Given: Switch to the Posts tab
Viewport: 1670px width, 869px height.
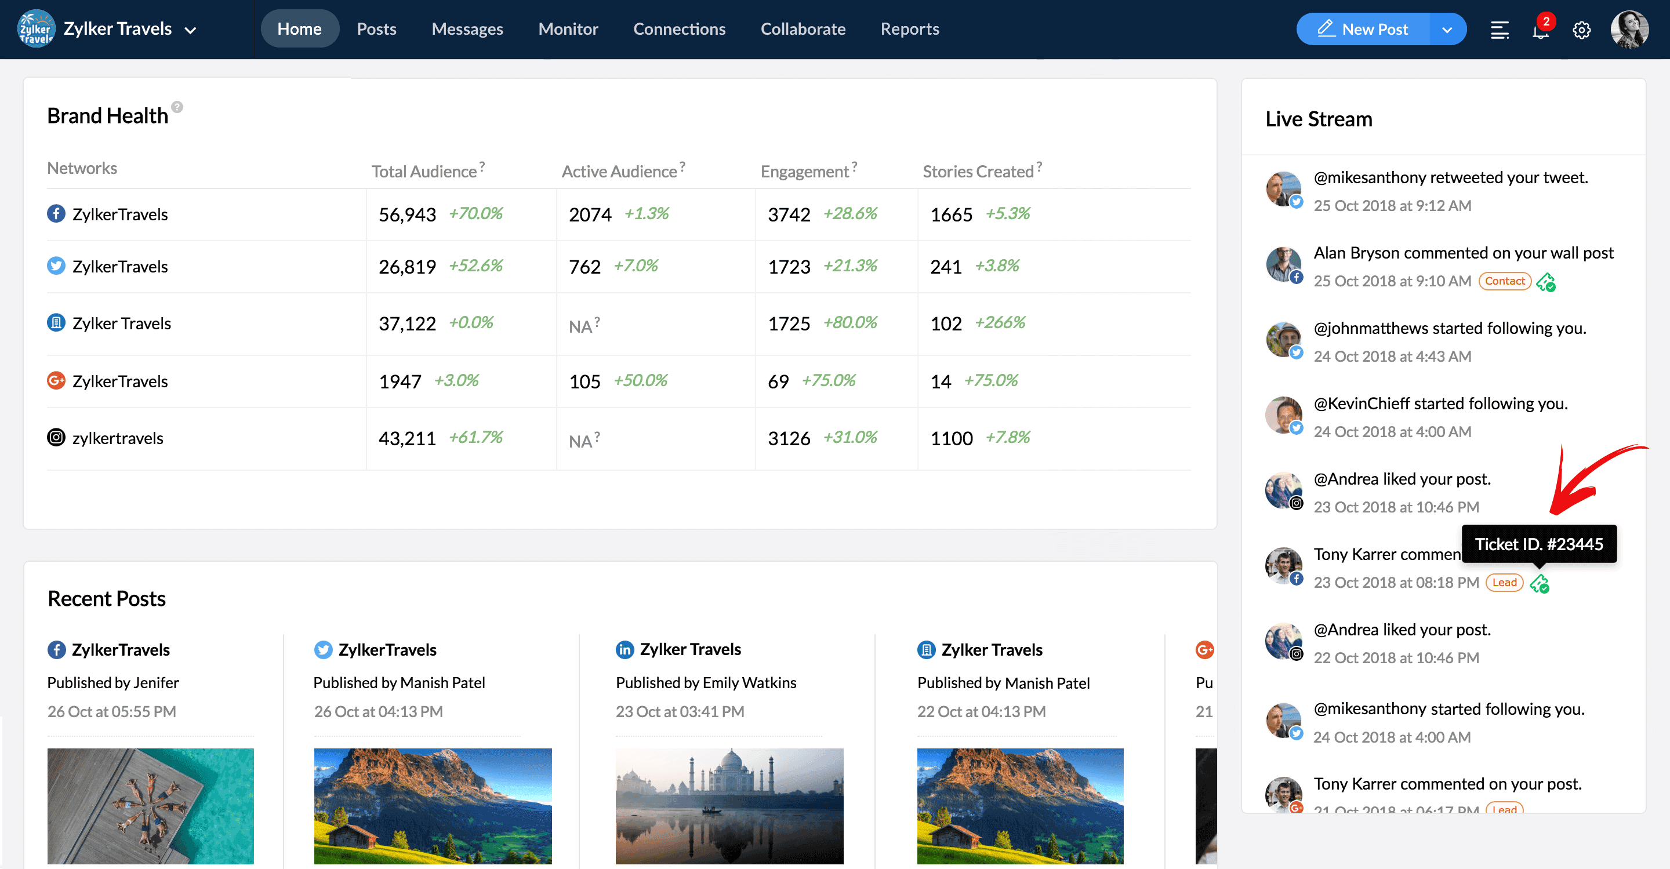Looking at the screenshot, I should click(x=376, y=29).
